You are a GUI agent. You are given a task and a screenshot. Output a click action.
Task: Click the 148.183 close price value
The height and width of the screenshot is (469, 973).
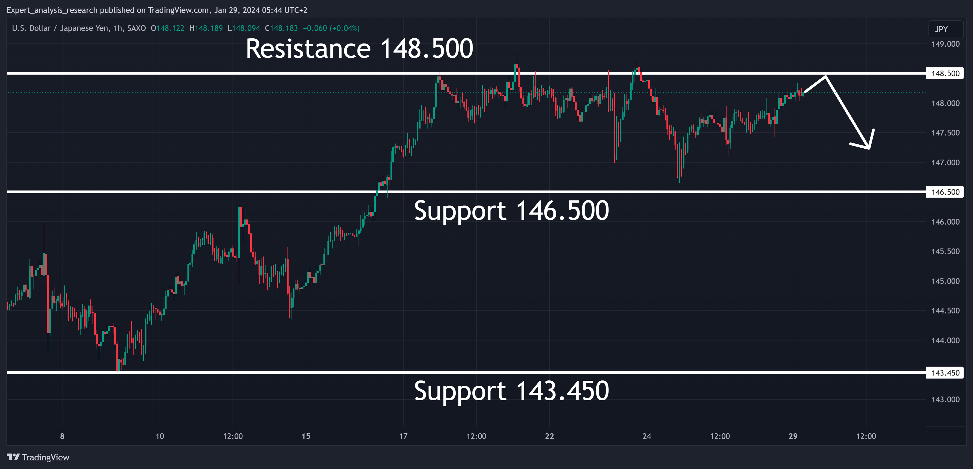[284, 28]
